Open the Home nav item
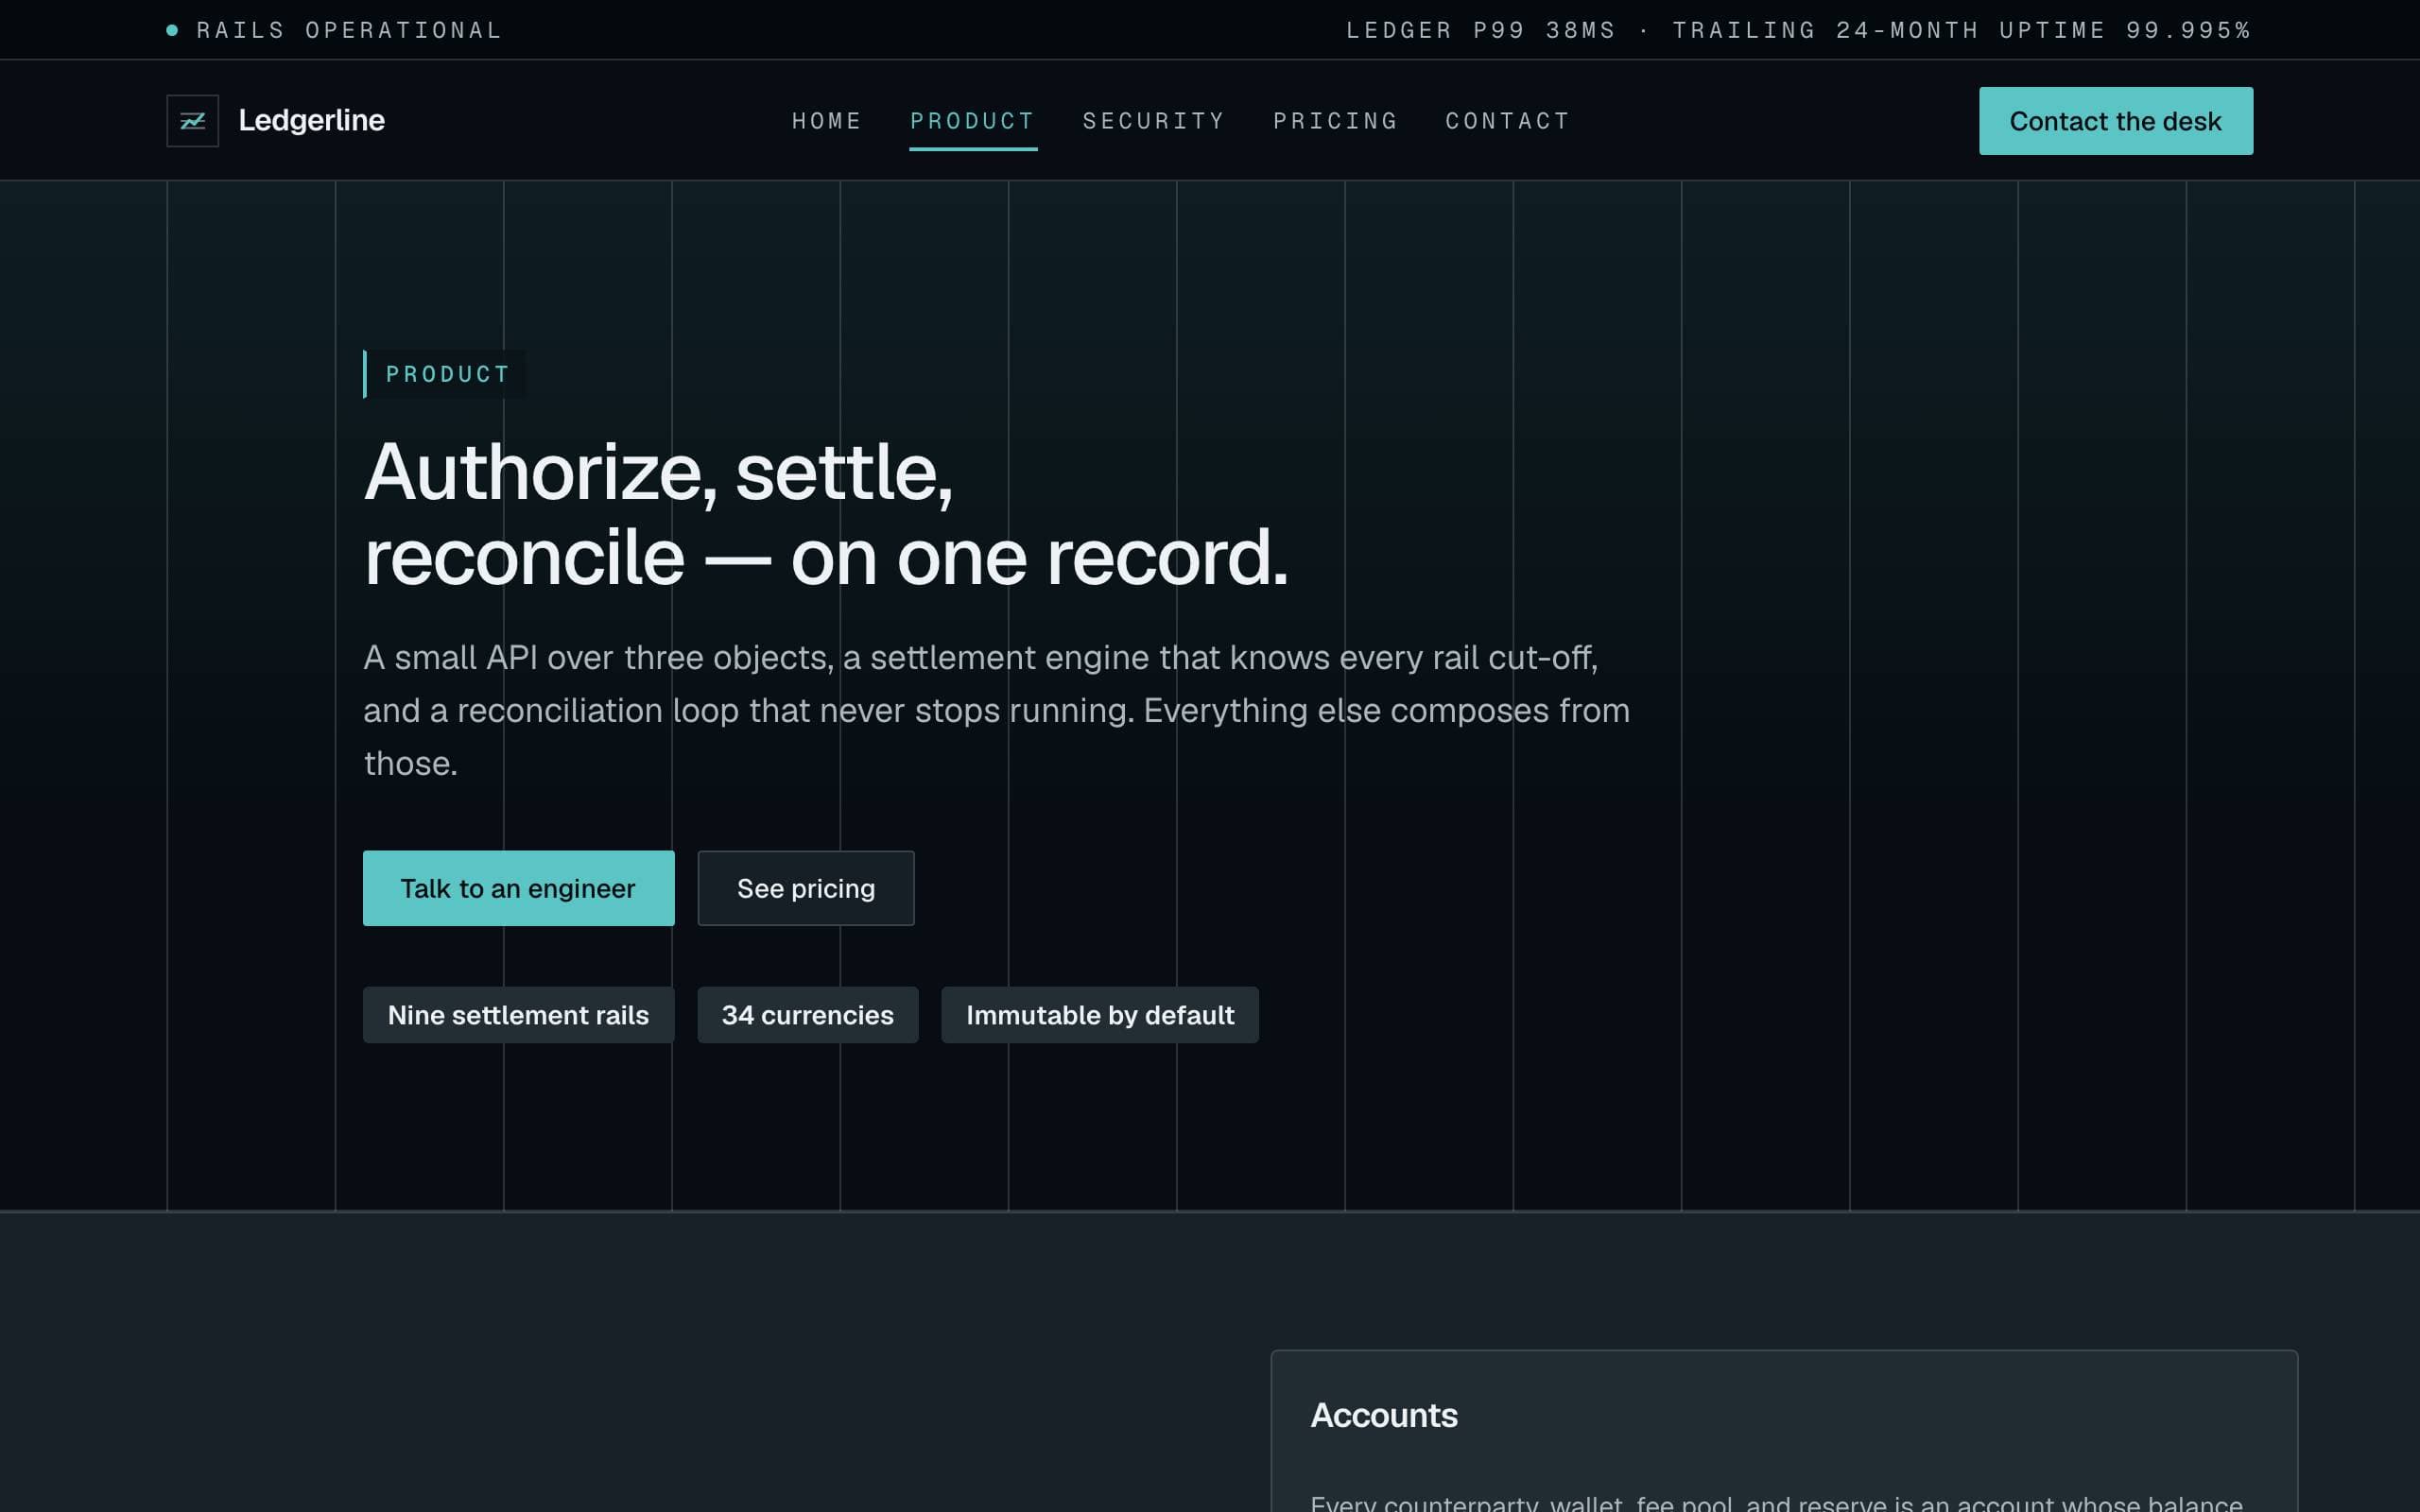The height and width of the screenshot is (1512, 2420). click(827, 121)
